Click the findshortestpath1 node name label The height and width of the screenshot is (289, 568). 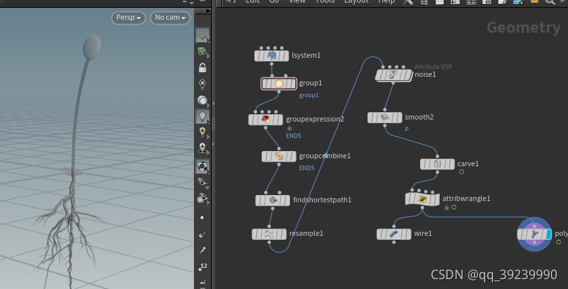click(322, 200)
